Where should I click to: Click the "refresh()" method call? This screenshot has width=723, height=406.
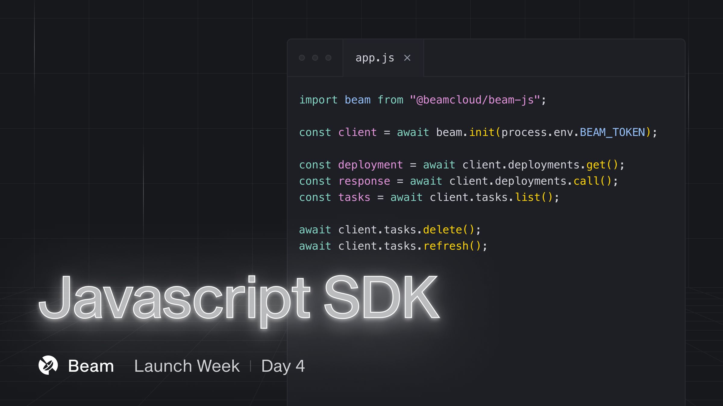[452, 246]
